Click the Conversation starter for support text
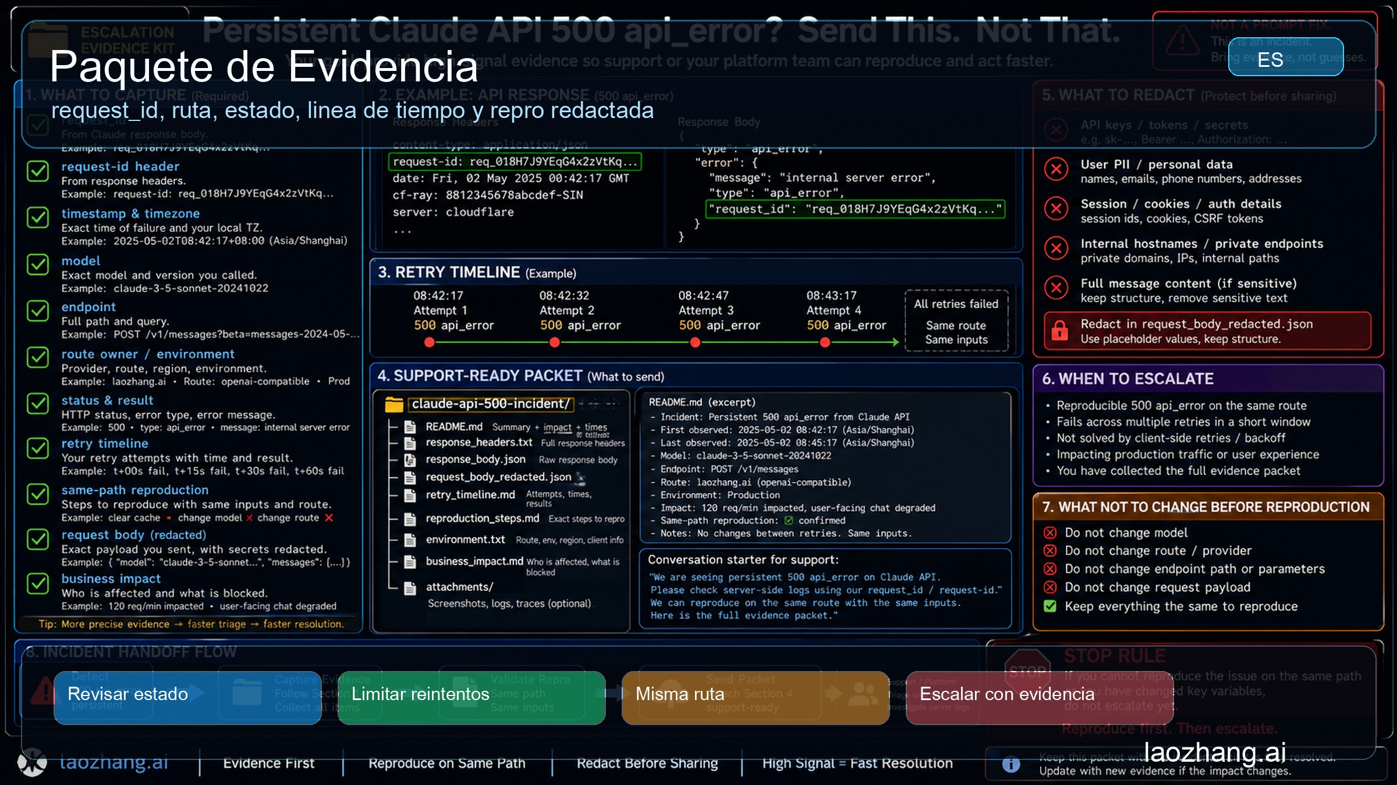The height and width of the screenshot is (785, 1397). (x=743, y=560)
